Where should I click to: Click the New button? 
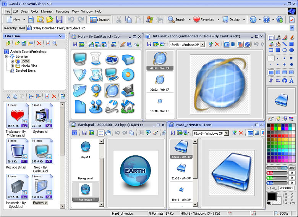(13, 19)
